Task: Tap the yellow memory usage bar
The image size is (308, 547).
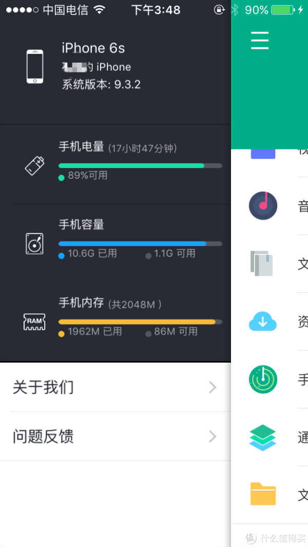Action: click(x=140, y=322)
